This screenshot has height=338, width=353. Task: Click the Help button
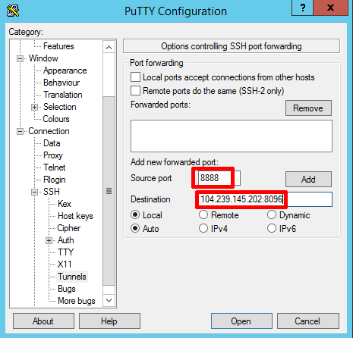click(x=109, y=321)
